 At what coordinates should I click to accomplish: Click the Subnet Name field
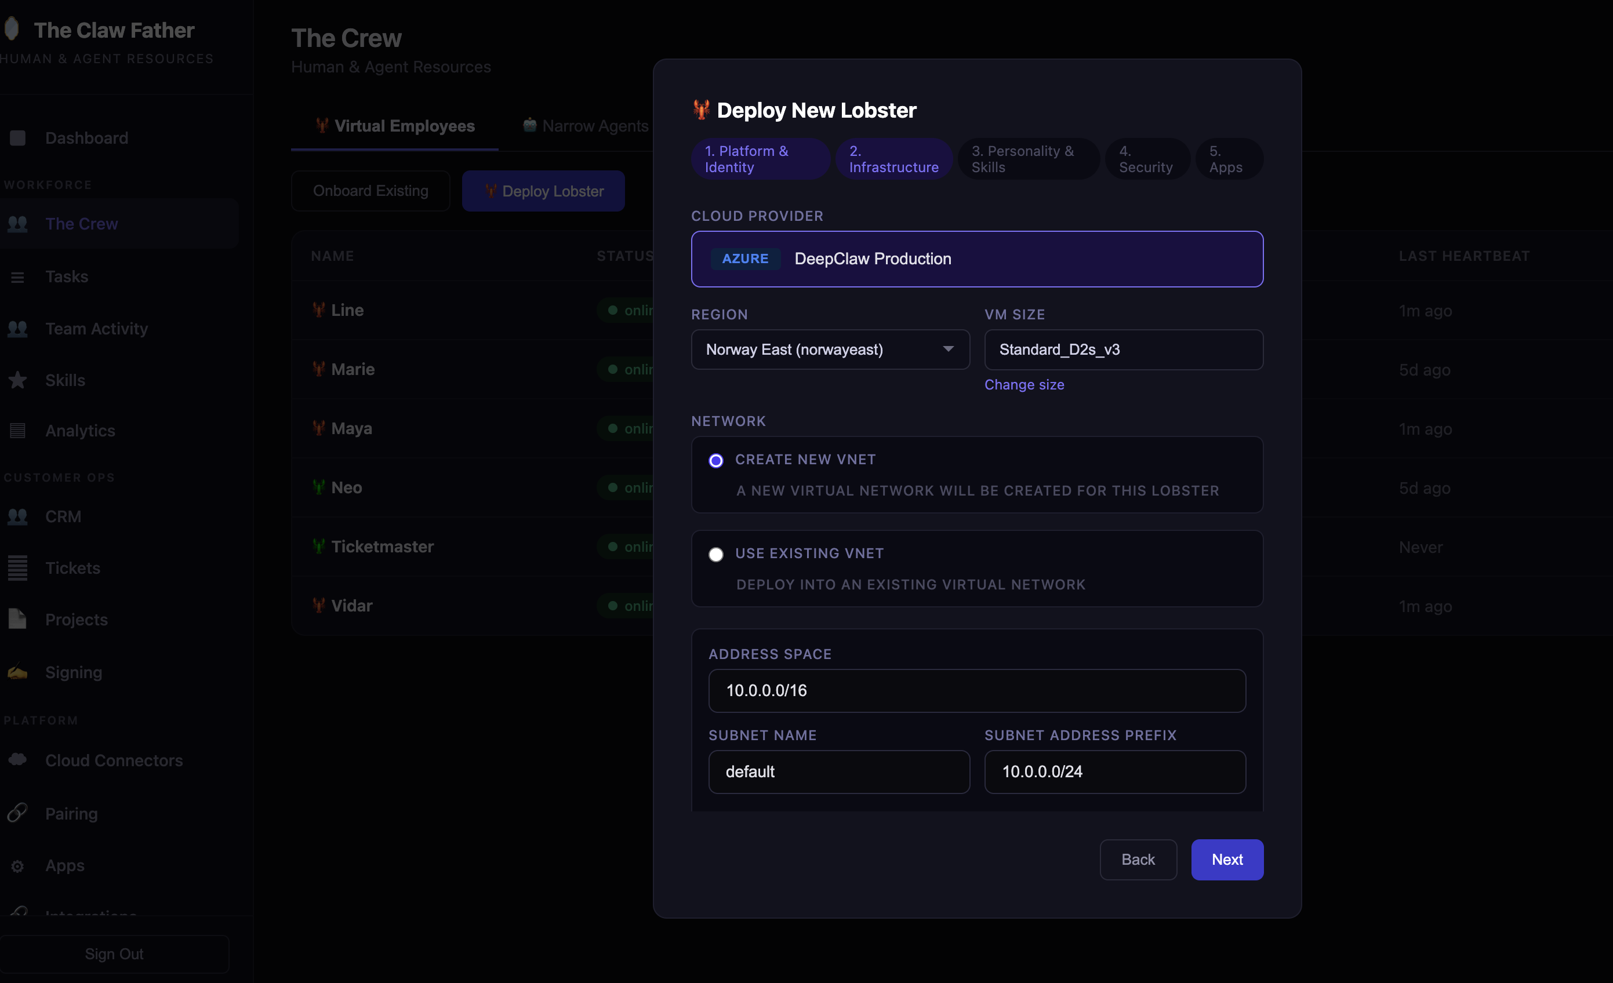(838, 771)
